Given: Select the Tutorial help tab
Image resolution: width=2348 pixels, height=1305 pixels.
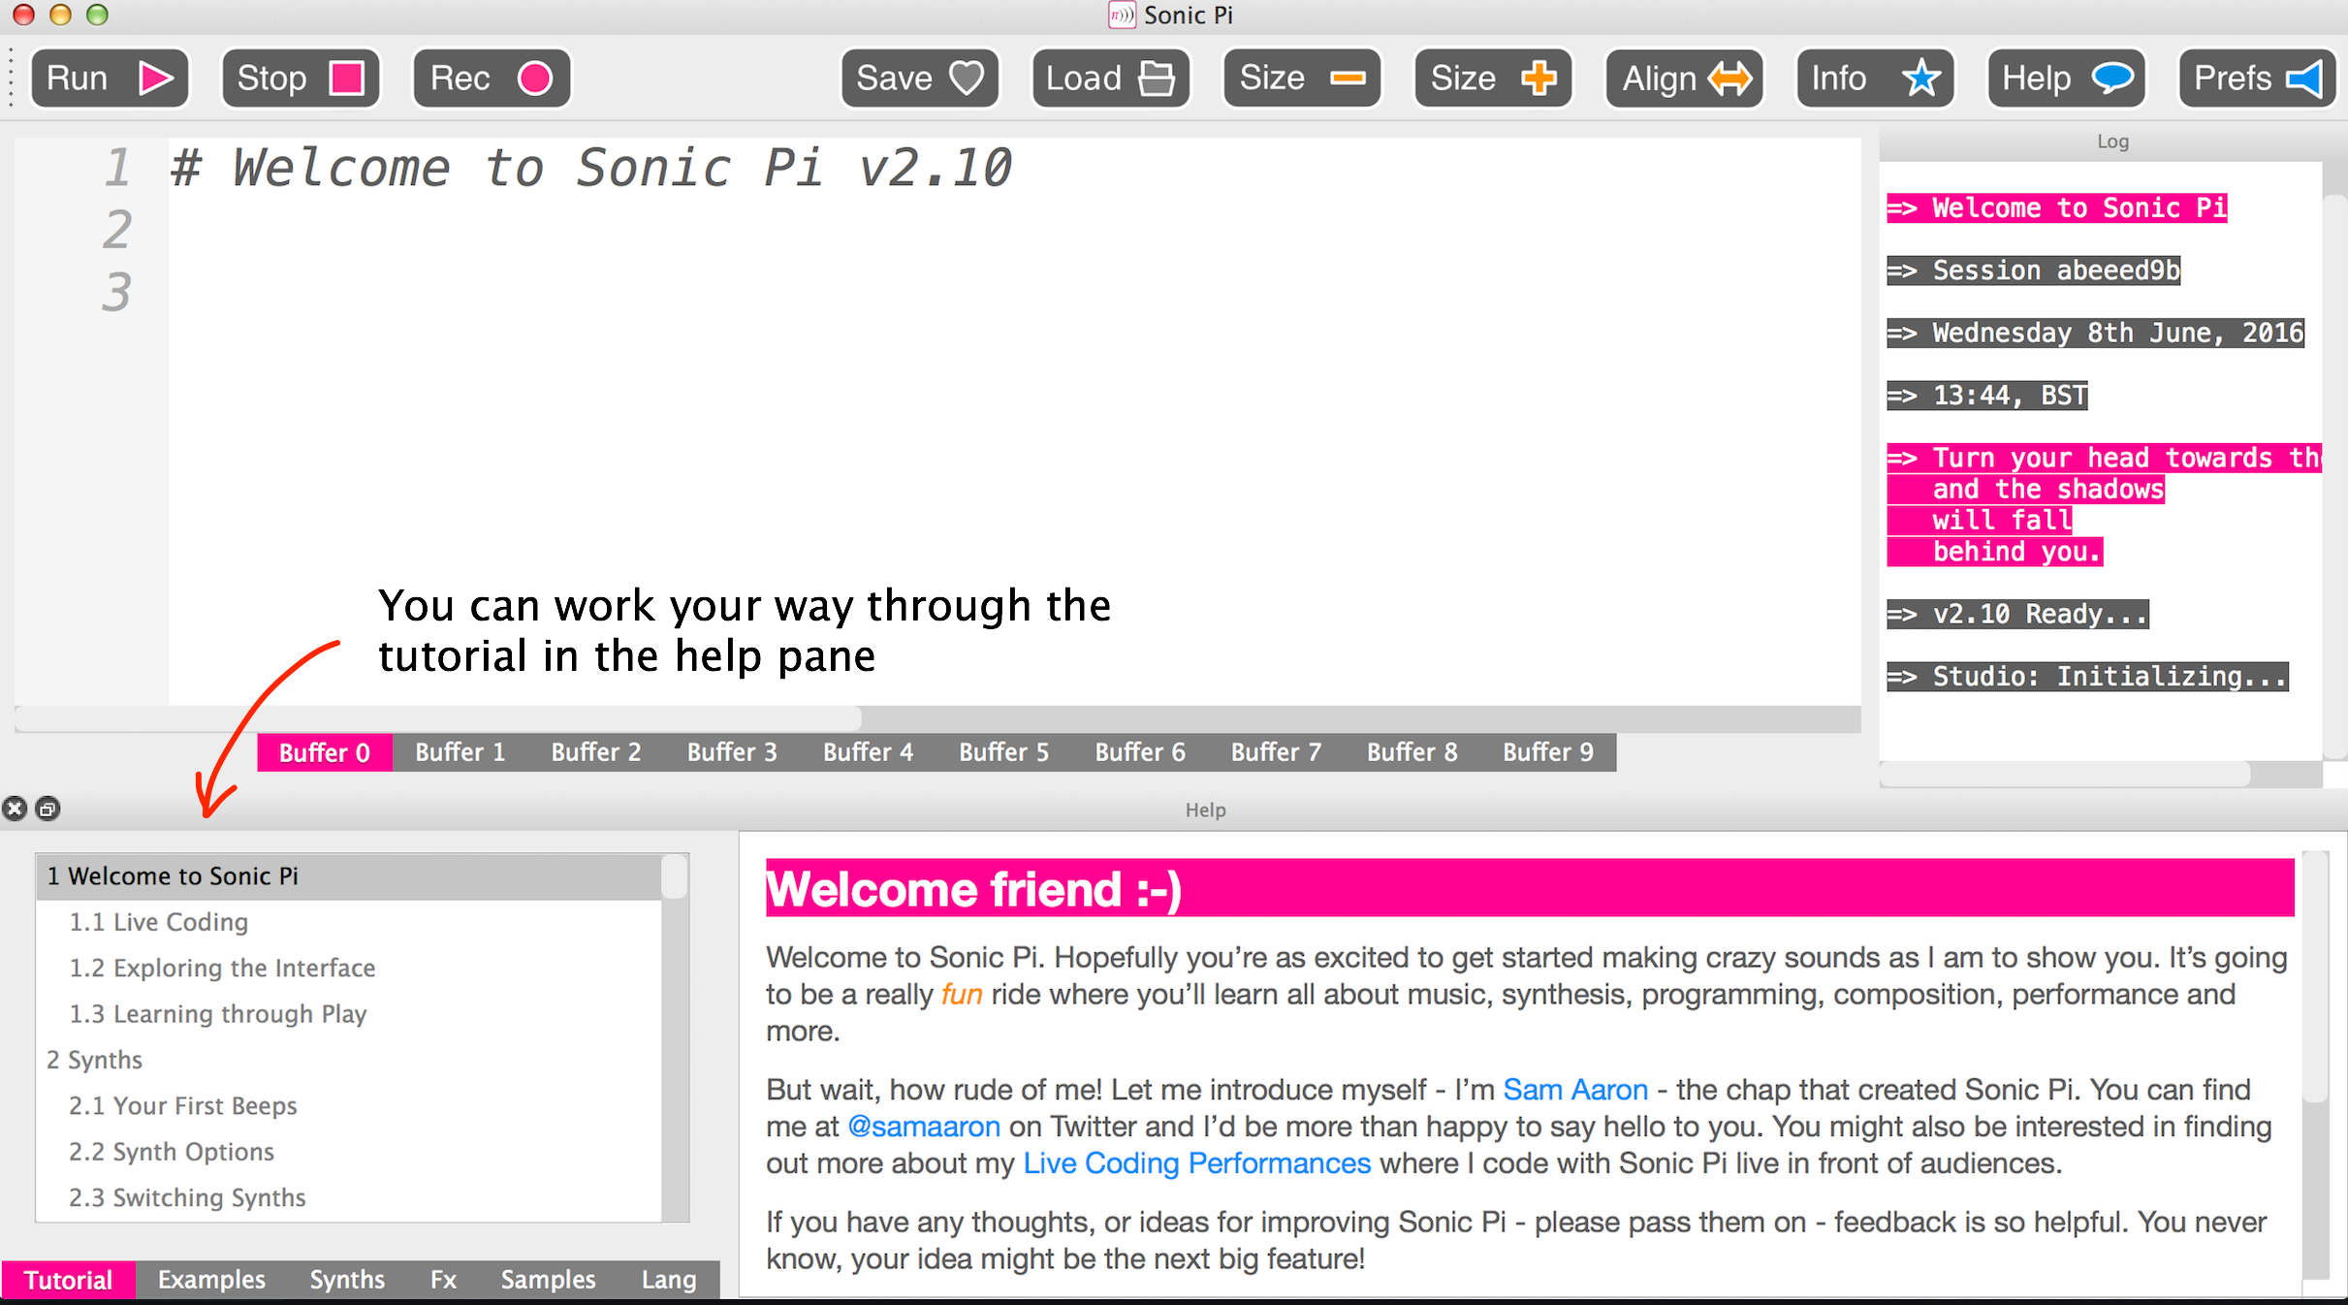Looking at the screenshot, I should [69, 1280].
